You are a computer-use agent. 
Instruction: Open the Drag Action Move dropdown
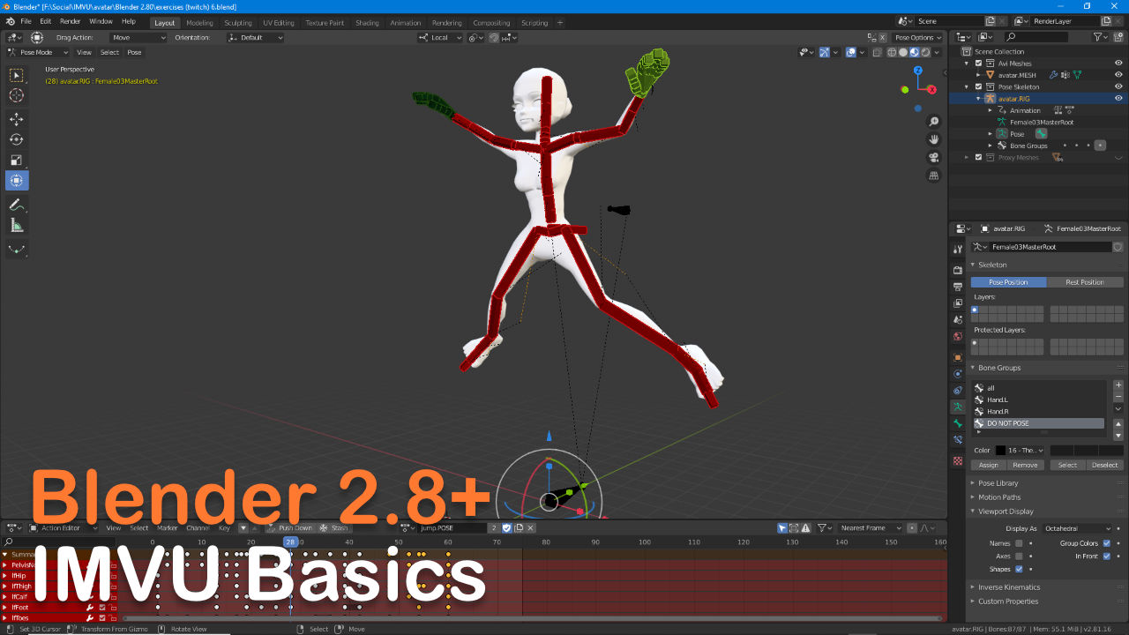(138, 38)
